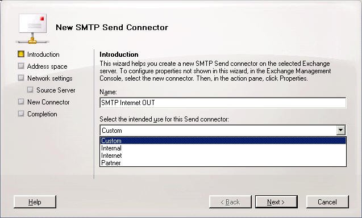Image resolution: width=362 pixels, height=218 pixels.
Task: Click the Network settings step indicator square
Action: click(x=21, y=78)
